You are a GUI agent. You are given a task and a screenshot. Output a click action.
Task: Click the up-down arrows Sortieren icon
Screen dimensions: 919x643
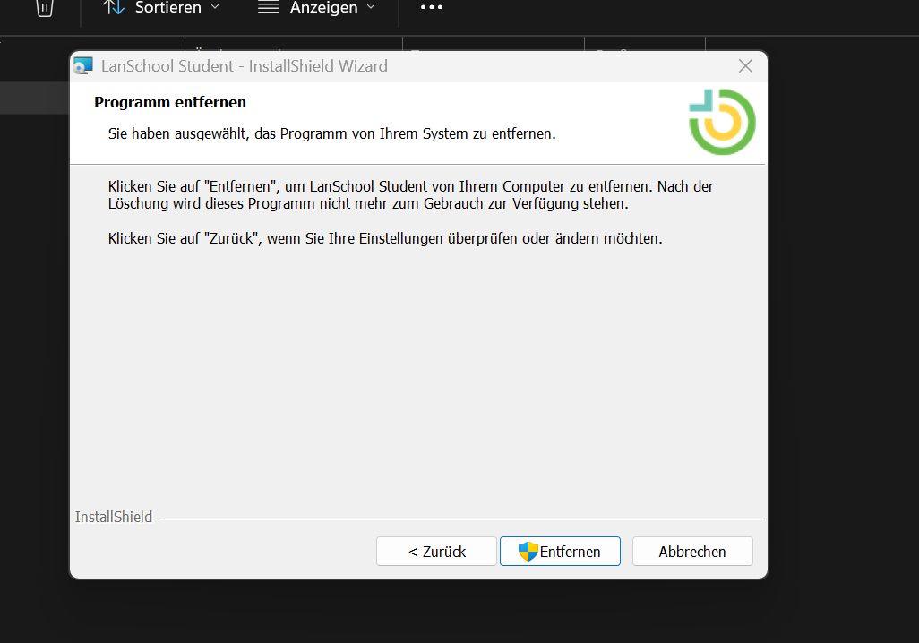click(x=113, y=8)
